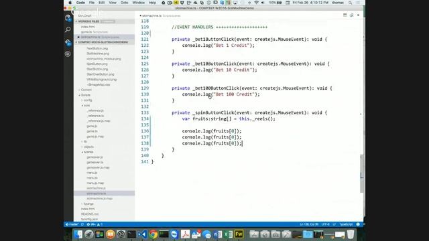Open StartOverButton.png in the explorer
429x241 pixels.
(x=101, y=74)
